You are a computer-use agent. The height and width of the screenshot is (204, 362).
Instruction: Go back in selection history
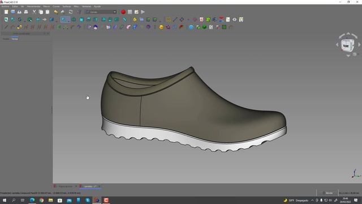coord(38,20)
